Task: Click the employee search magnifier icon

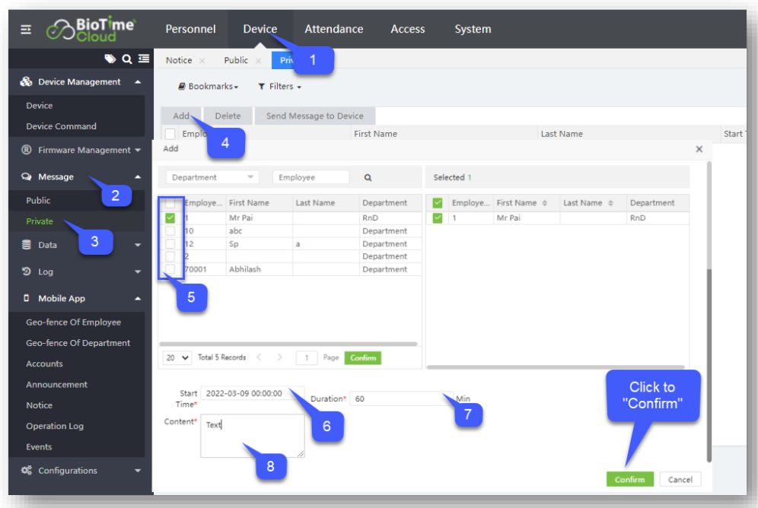Action: pos(368,177)
